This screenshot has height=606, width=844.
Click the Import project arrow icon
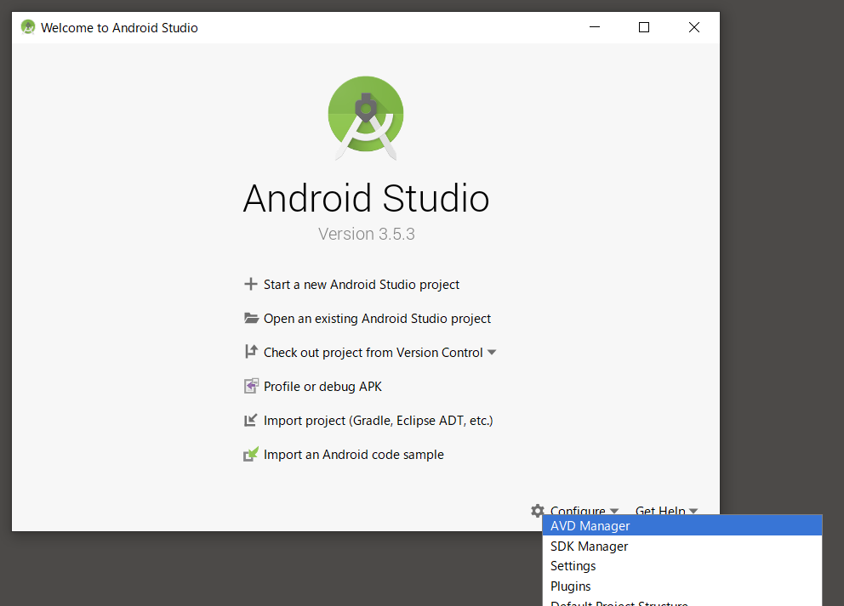[x=251, y=420]
